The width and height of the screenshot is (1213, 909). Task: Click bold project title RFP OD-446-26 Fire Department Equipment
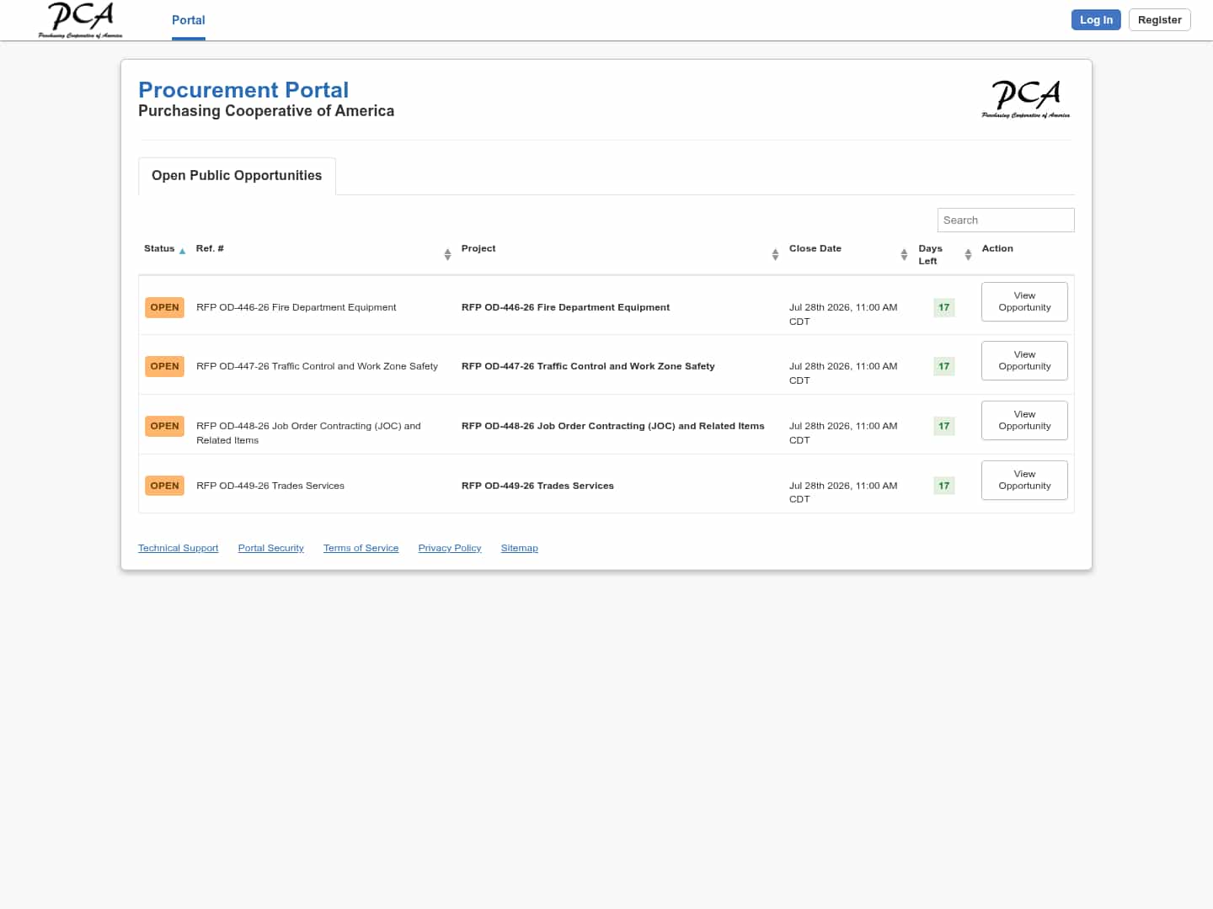click(565, 307)
